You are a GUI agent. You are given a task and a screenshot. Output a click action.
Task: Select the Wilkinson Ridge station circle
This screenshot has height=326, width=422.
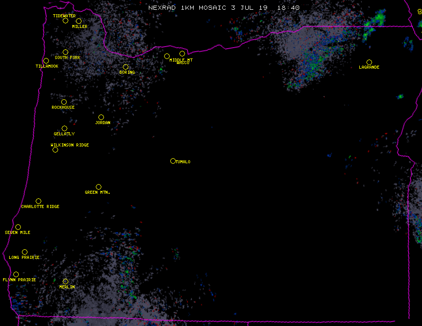pyautogui.click(x=55, y=150)
